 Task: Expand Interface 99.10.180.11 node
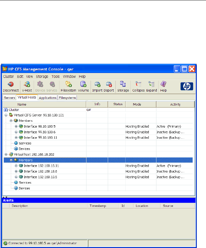[x=16, y=138]
